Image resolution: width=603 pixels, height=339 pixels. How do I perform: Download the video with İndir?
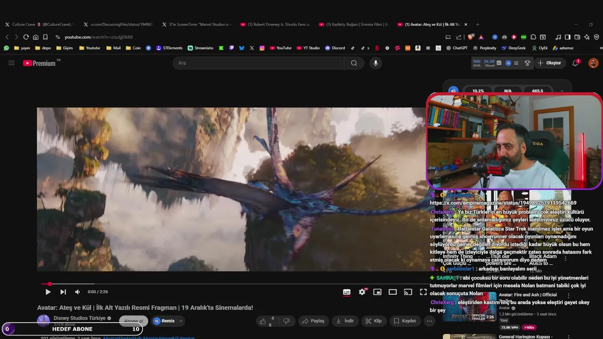point(345,321)
